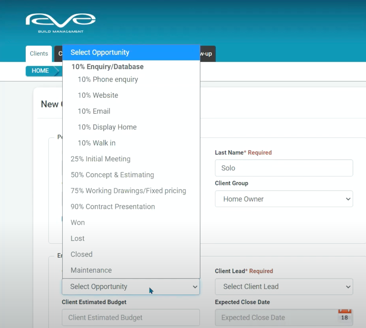
Task: Click the Expected Close Date label
Action: [x=242, y=302]
